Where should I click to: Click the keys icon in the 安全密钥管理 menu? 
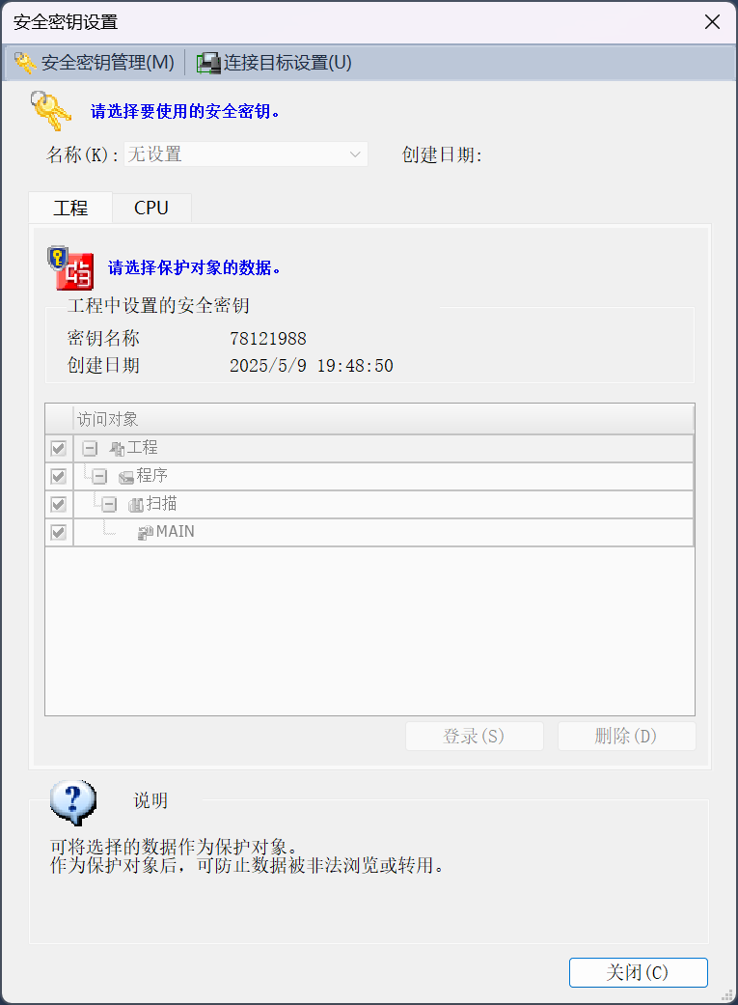[x=25, y=63]
